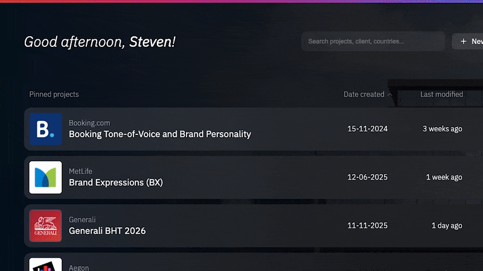
Task: Click the MetLife client name label
Action: [81, 171]
